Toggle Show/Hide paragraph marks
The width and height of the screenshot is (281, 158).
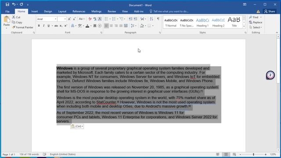click(158, 19)
